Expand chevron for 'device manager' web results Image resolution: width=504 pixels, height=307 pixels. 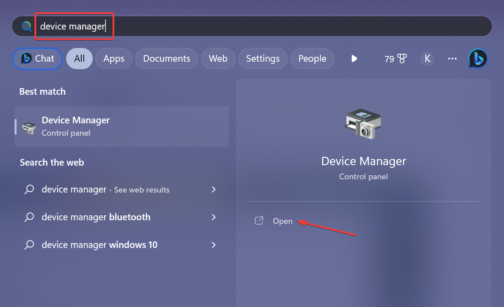[x=214, y=189]
